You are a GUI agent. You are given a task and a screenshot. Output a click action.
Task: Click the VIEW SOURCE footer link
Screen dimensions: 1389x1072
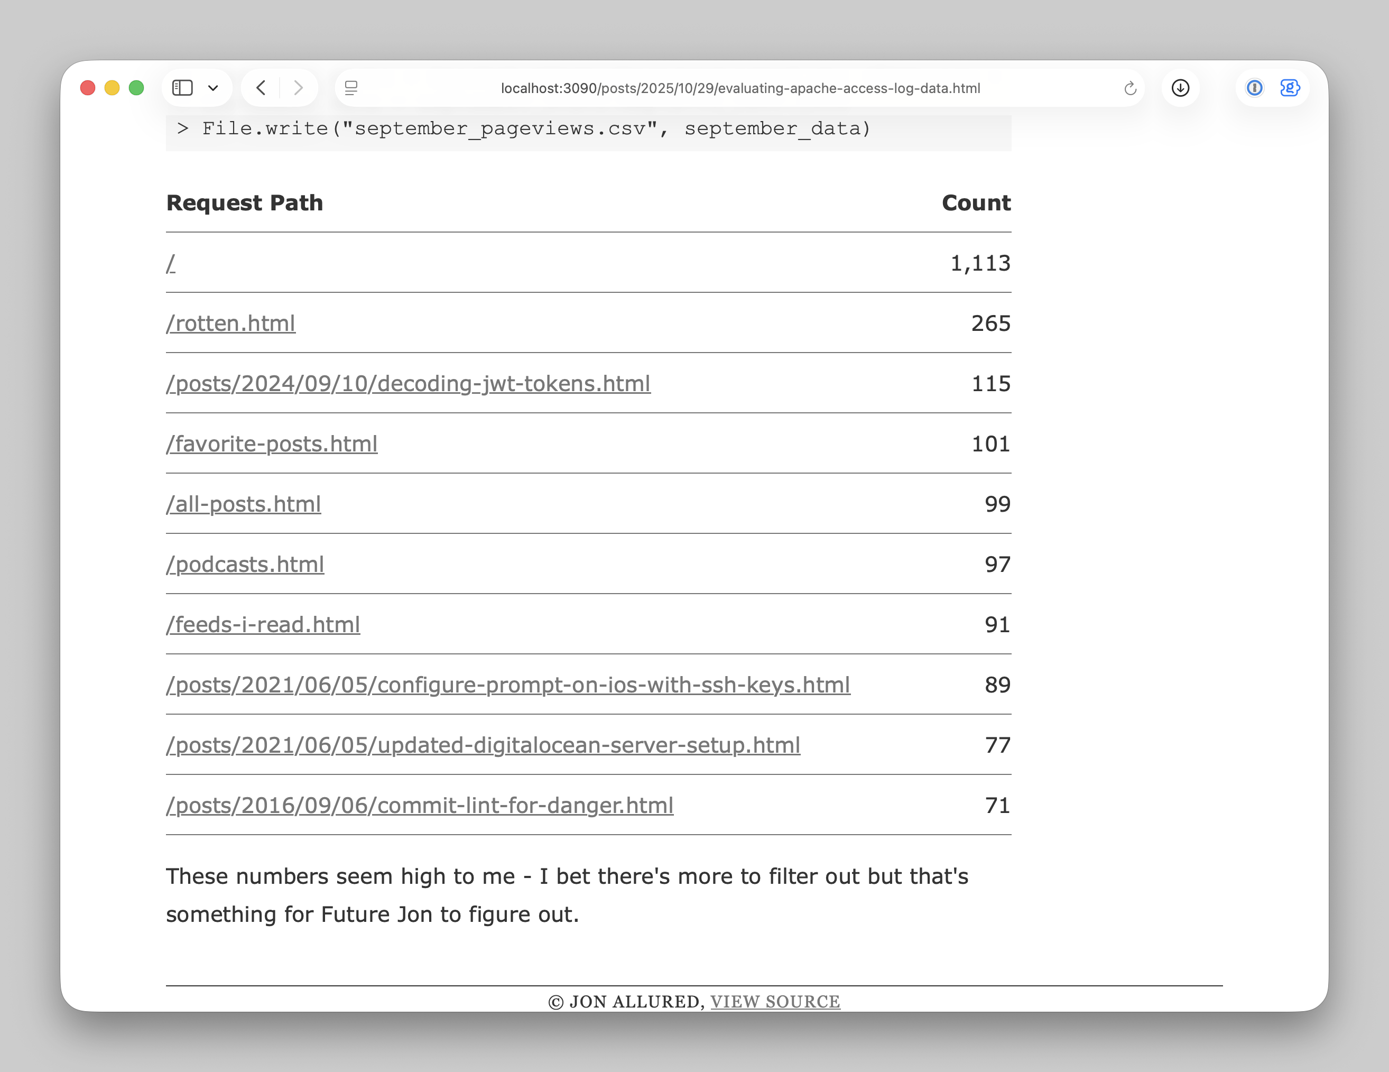click(775, 1001)
